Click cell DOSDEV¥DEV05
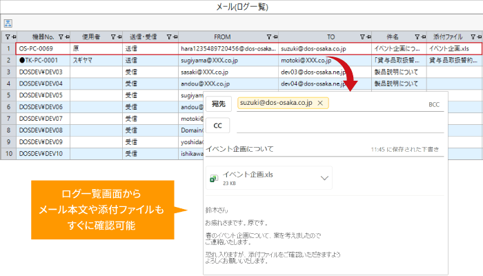Image resolution: width=483 pixels, height=276 pixels. (x=43, y=95)
